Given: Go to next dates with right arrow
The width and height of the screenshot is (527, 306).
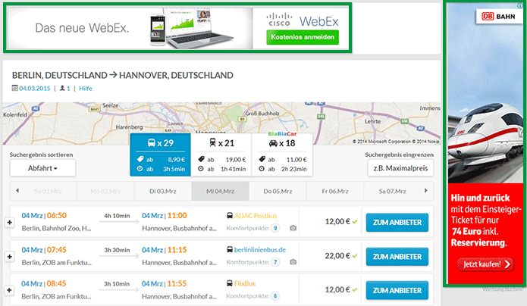Looking at the screenshot, I should coord(426,191).
